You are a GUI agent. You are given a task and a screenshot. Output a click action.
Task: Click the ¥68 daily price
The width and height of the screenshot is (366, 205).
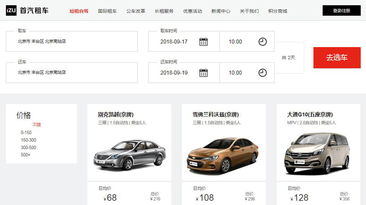[x=110, y=198]
